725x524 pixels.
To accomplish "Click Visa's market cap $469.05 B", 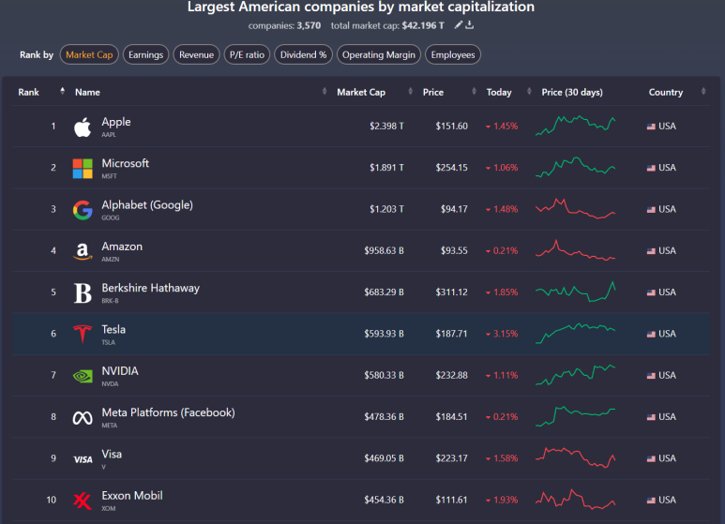I will [x=384, y=458].
